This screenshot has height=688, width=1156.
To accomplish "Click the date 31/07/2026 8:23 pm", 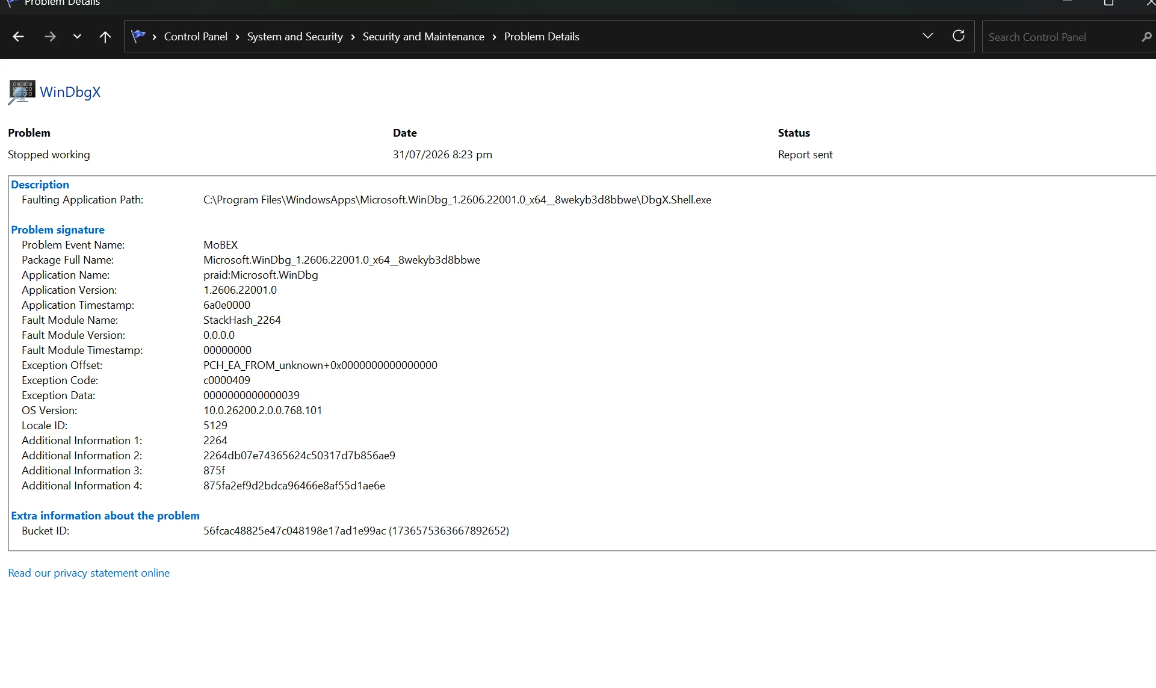I will 442,155.
